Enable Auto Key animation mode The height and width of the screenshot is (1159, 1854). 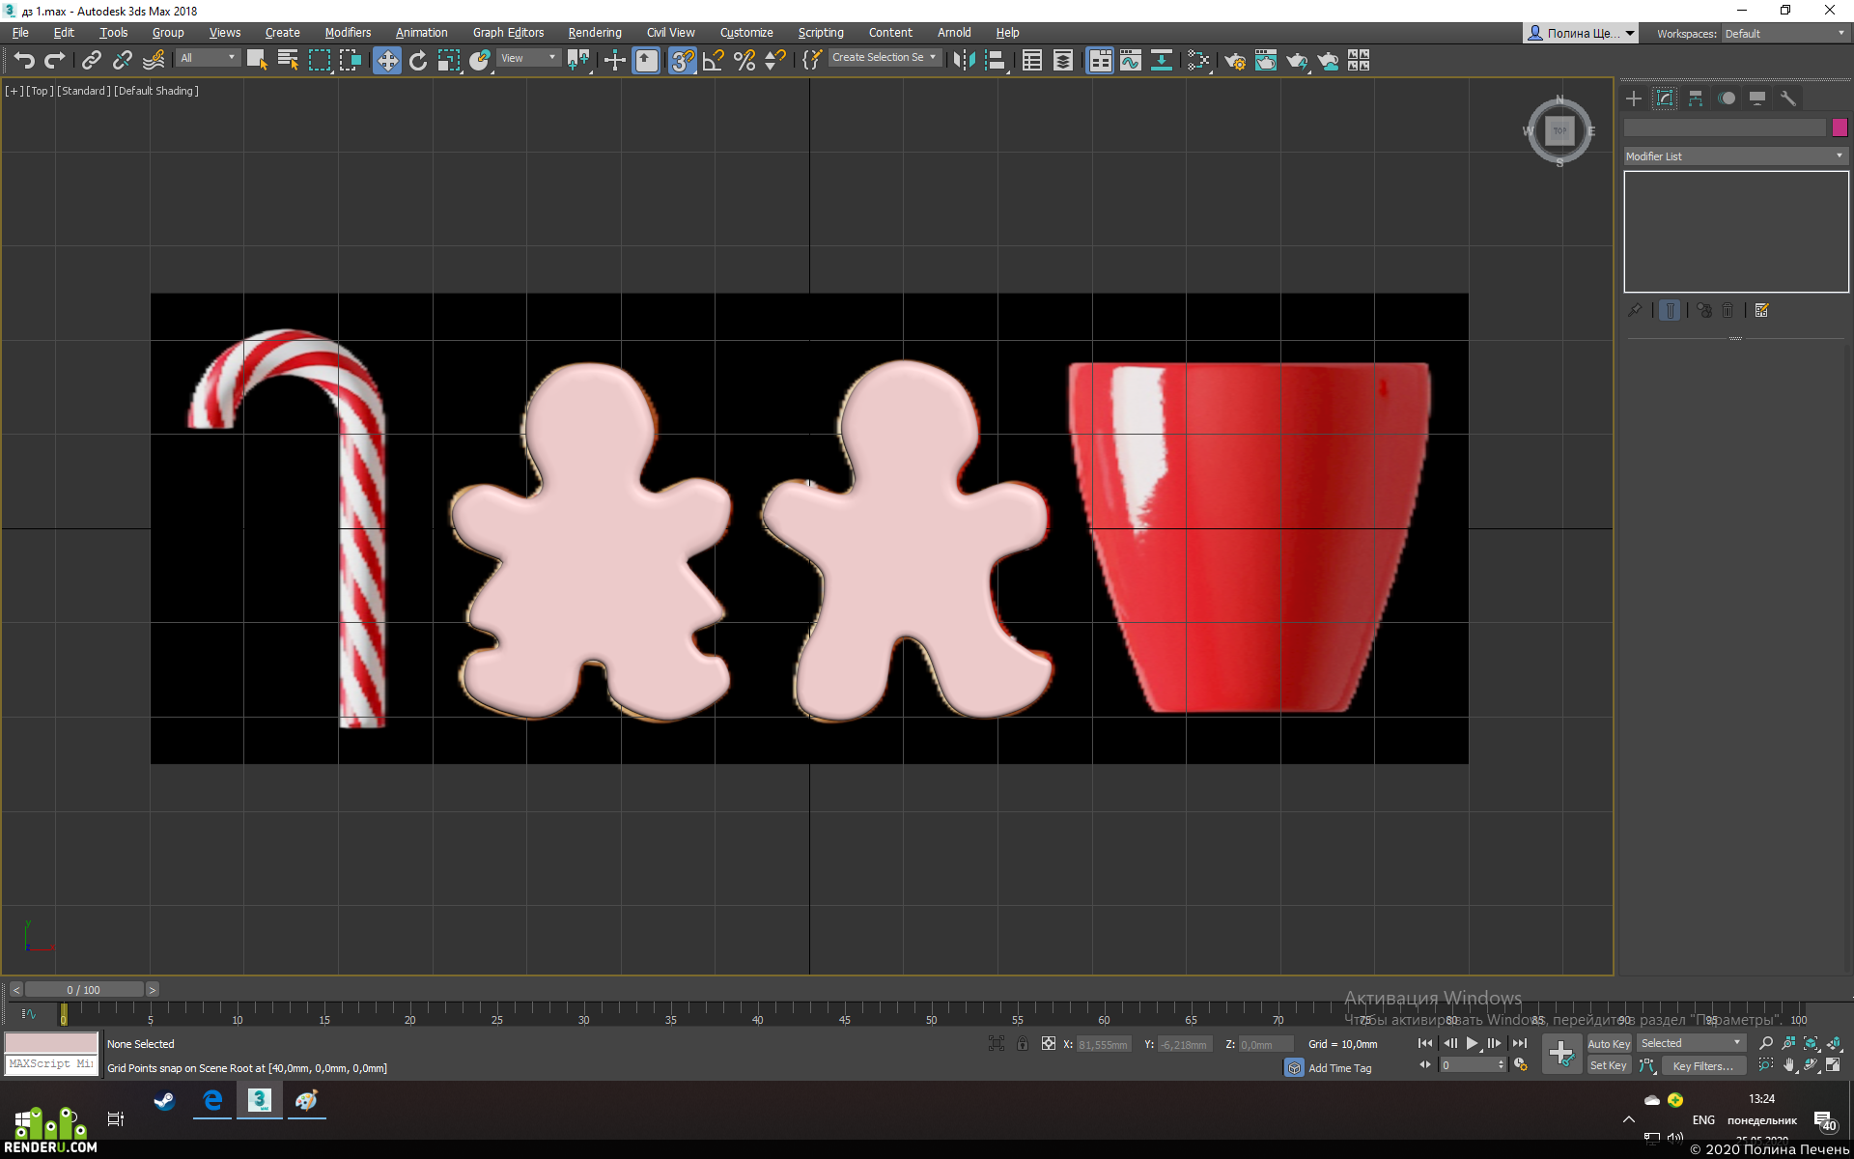coord(1609,1043)
